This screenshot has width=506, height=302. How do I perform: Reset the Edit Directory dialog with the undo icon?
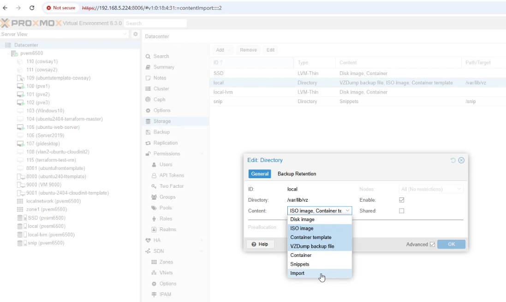[453, 160]
